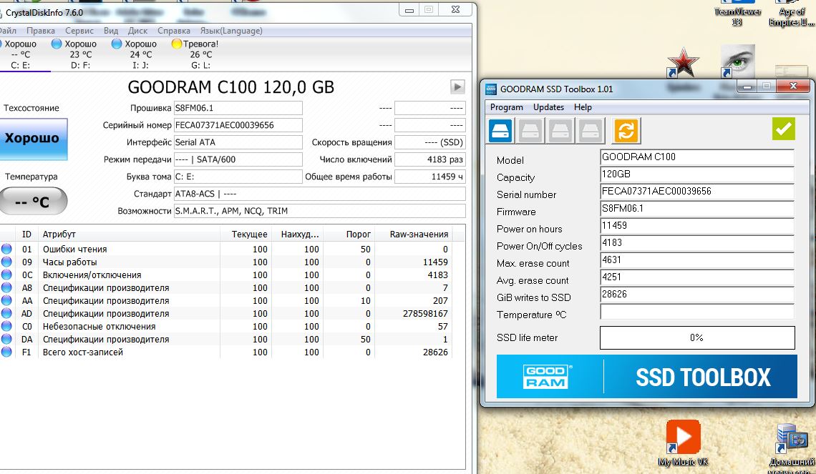Select Всего хост-записей attribute row
Image resolution: width=816 pixels, height=474 pixels.
(x=226, y=352)
